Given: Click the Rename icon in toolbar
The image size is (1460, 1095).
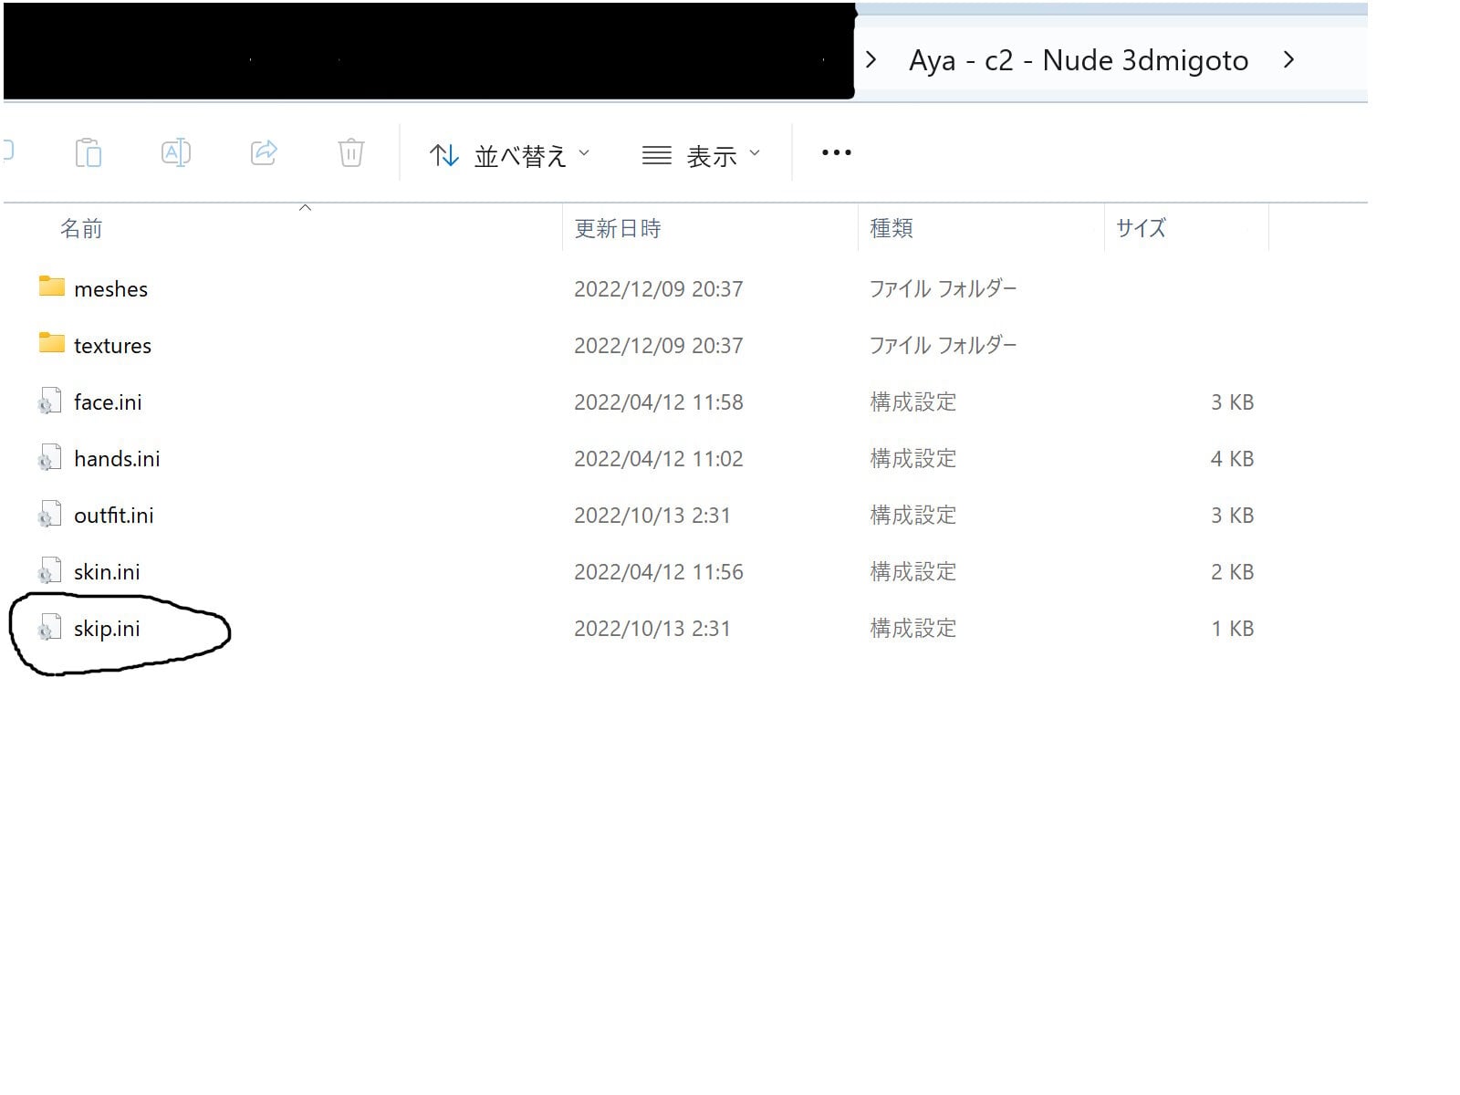Looking at the screenshot, I should (175, 152).
